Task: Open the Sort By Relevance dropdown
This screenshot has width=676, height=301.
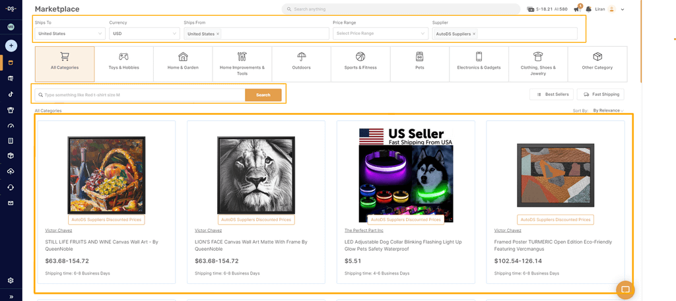Action: 608,110
